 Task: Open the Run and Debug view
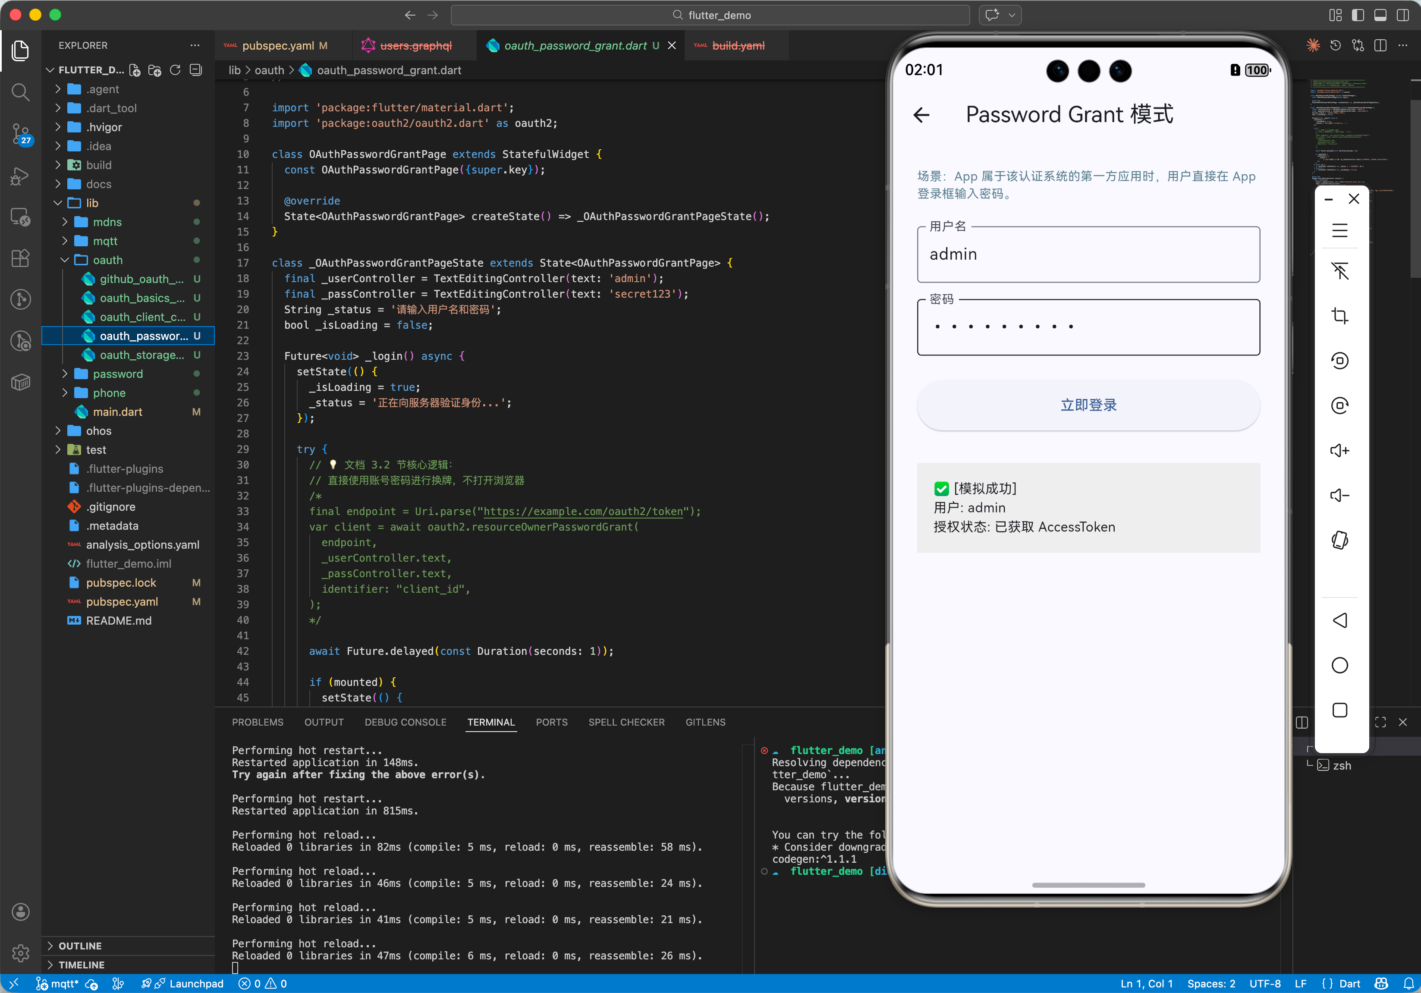coord(20,176)
